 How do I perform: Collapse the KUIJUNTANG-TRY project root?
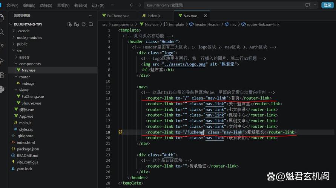(x=11, y=24)
